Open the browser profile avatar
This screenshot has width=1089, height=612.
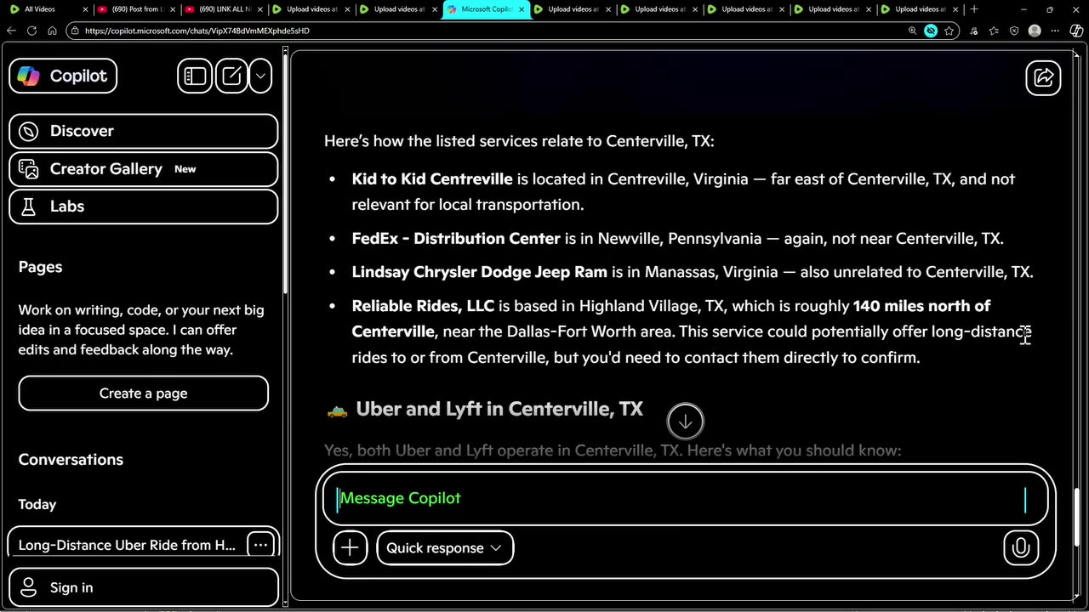[1035, 31]
